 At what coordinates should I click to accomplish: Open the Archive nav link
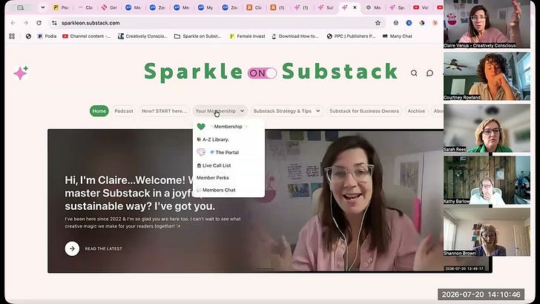click(416, 111)
